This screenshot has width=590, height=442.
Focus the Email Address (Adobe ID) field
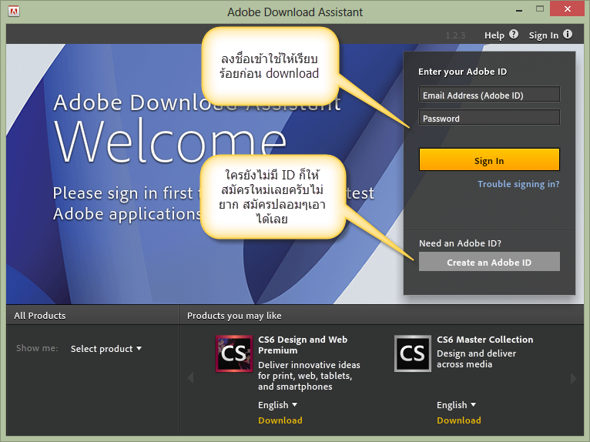tap(489, 95)
